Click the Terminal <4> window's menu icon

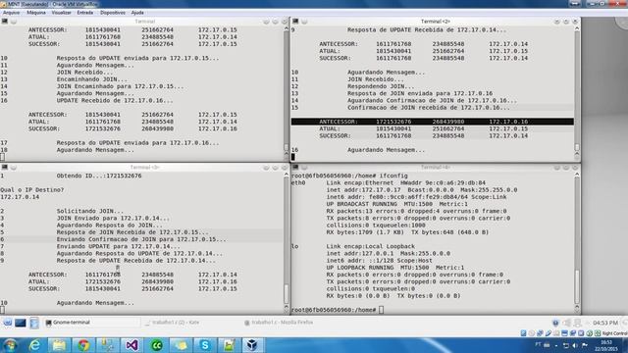click(x=295, y=167)
